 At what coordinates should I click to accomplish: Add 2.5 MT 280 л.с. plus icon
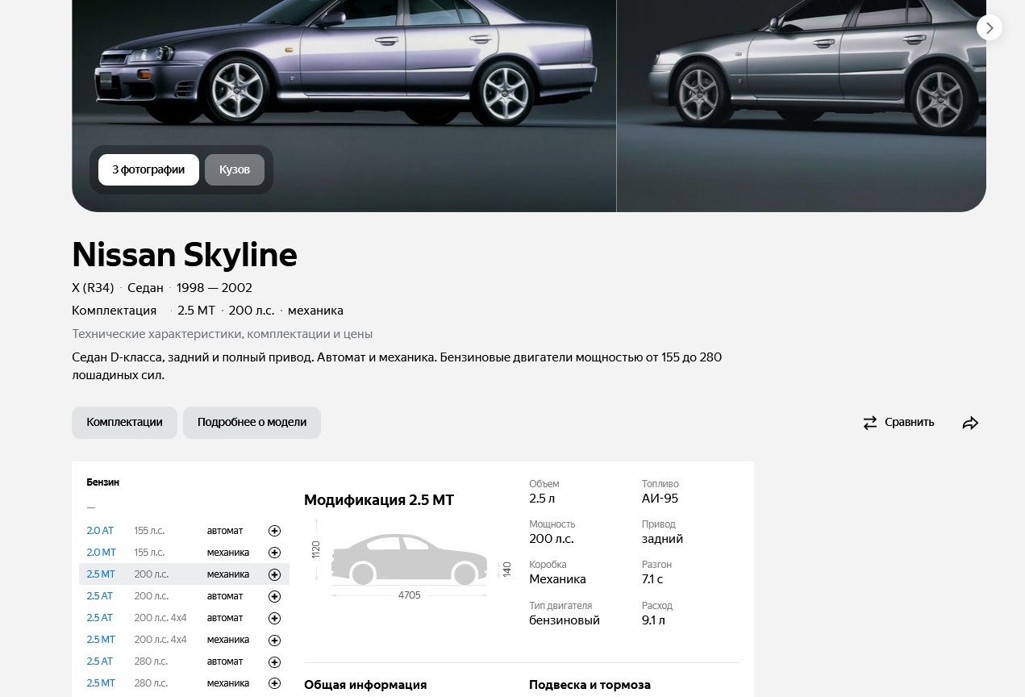(x=274, y=683)
